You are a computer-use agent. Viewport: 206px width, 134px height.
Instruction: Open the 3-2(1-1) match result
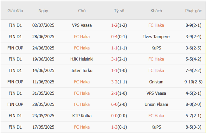click(119, 82)
